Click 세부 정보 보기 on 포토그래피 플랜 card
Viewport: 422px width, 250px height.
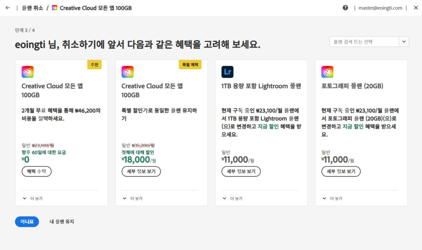tap(341, 171)
